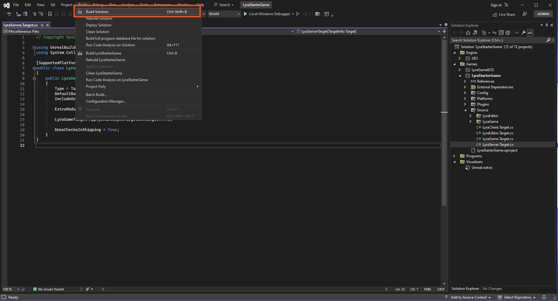Click the Build Solution menu icon
Screen dimensions: 558x301
click(x=80, y=12)
